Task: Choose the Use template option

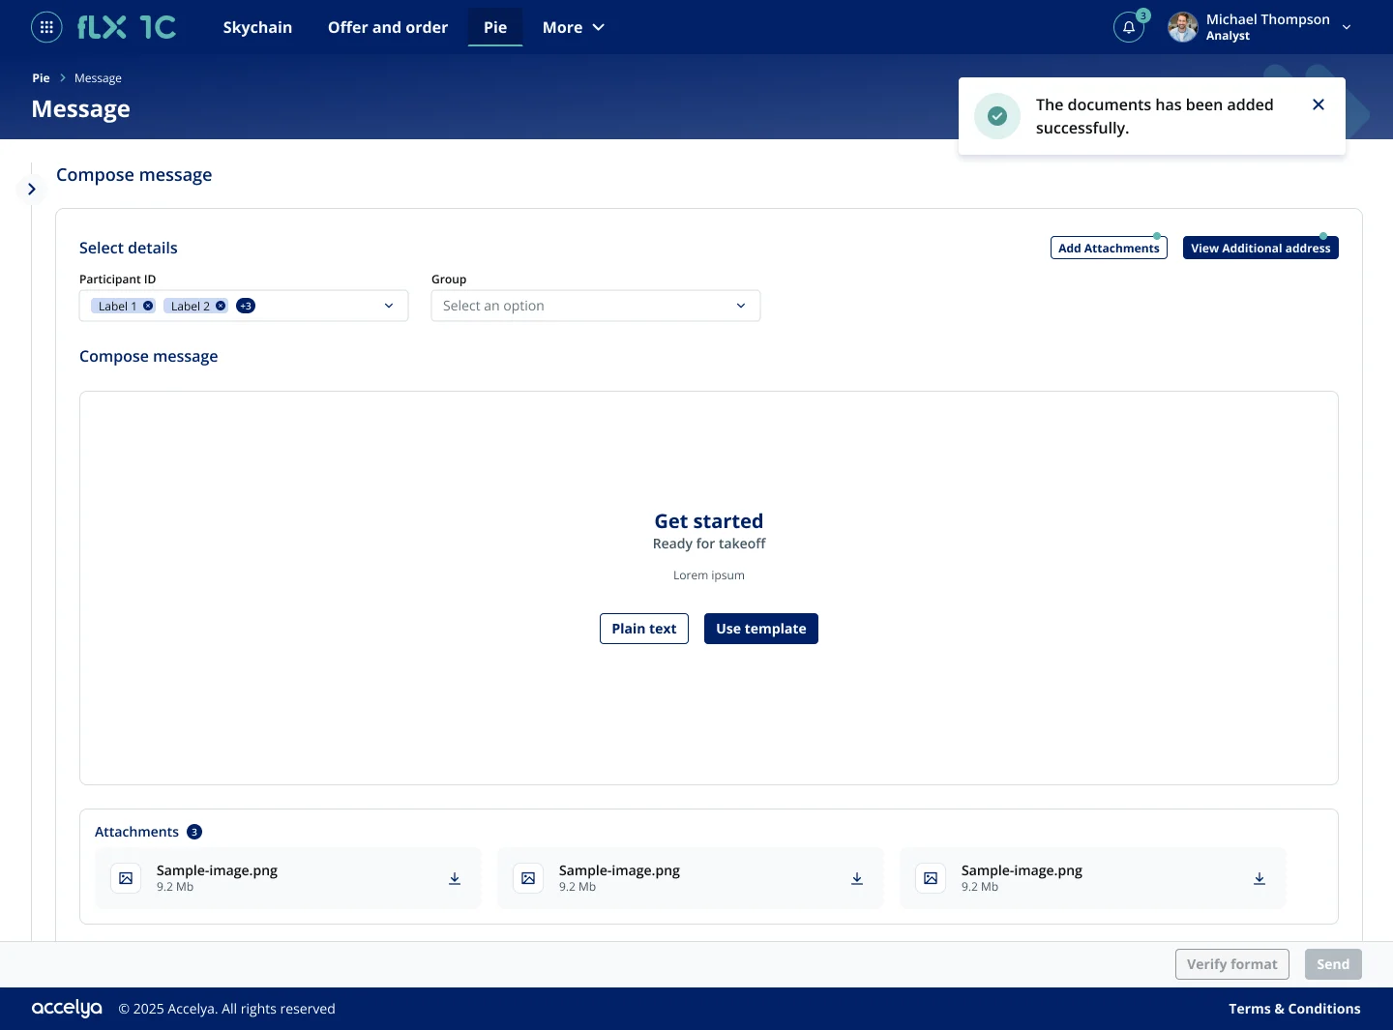Action: (x=761, y=629)
